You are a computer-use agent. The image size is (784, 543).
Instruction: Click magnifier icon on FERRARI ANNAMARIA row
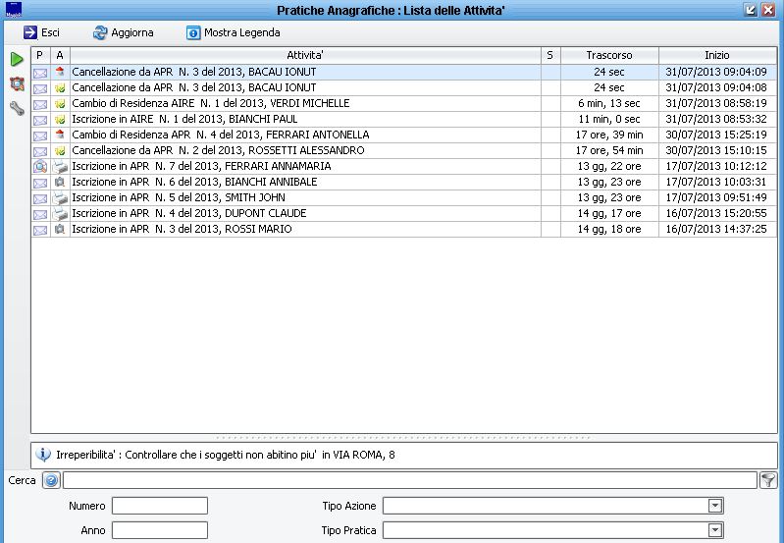(40, 166)
